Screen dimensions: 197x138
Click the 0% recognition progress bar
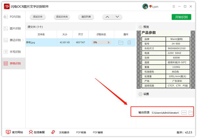(x=101, y=42)
